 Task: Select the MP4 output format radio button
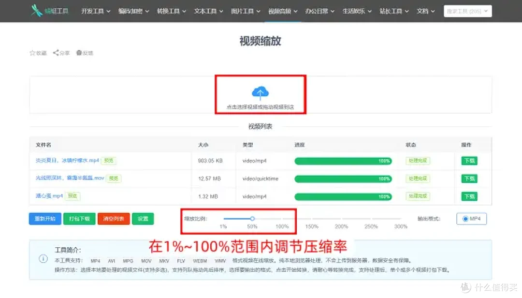(466, 219)
